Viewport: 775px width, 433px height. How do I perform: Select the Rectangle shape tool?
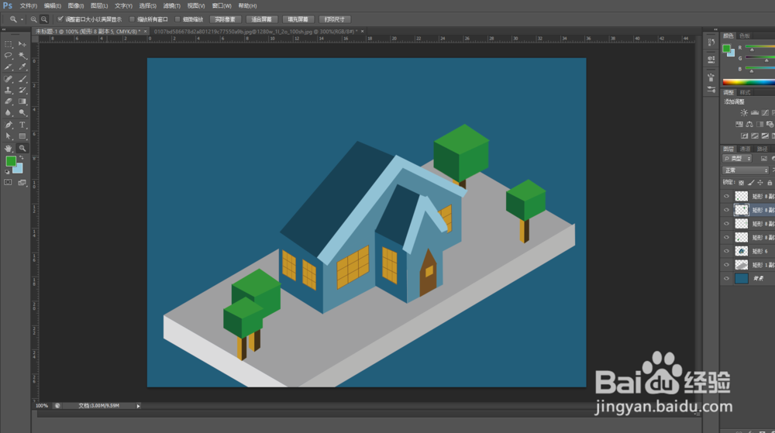pyautogui.click(x=22, y=136)
